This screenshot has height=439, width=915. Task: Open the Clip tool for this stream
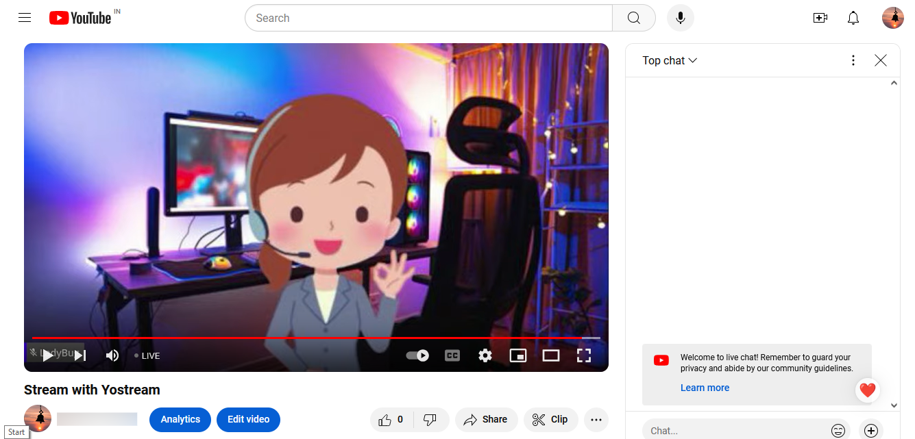(550, 419)
